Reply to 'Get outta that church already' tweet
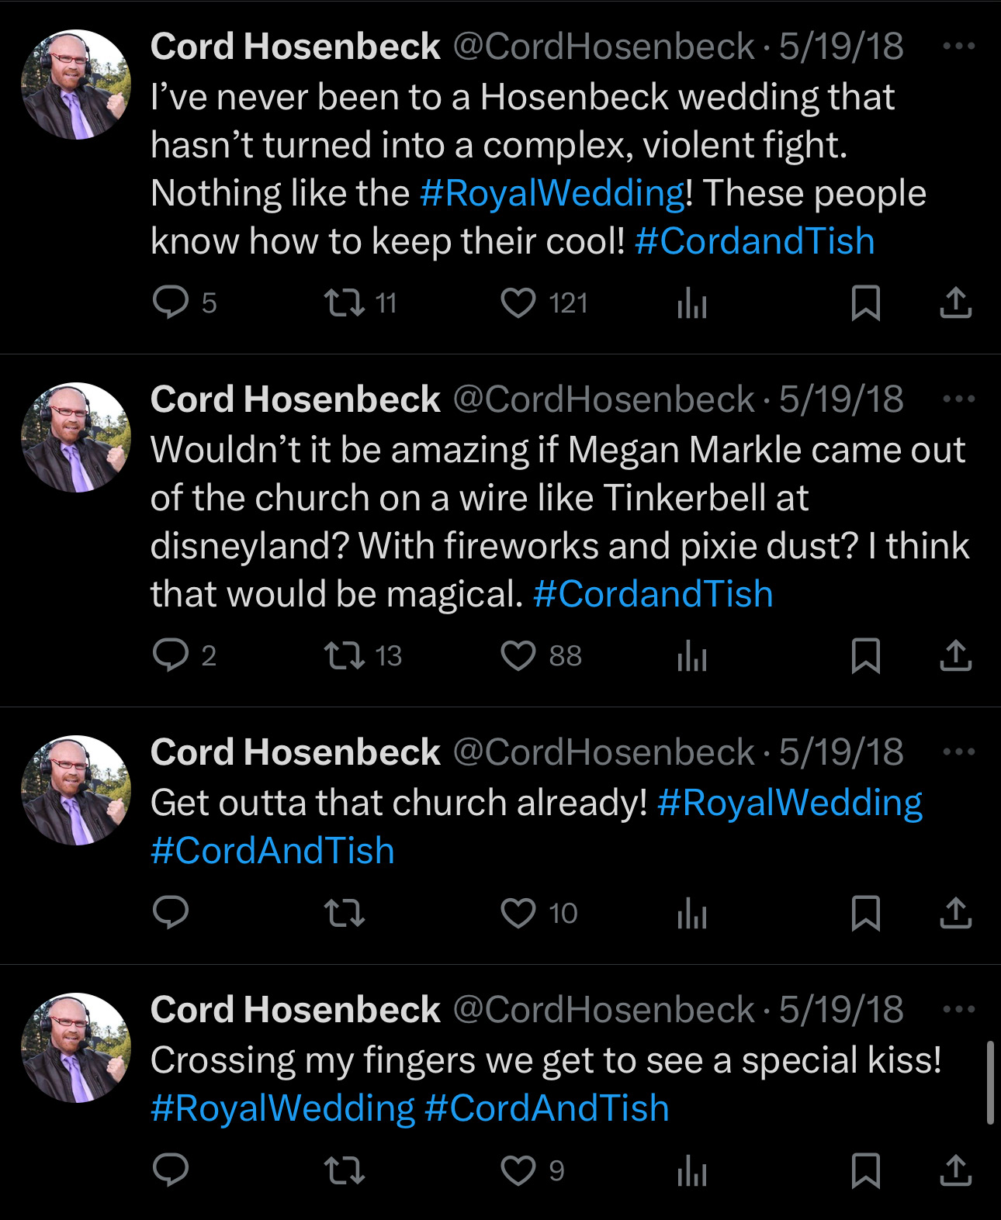 [171, 913]
